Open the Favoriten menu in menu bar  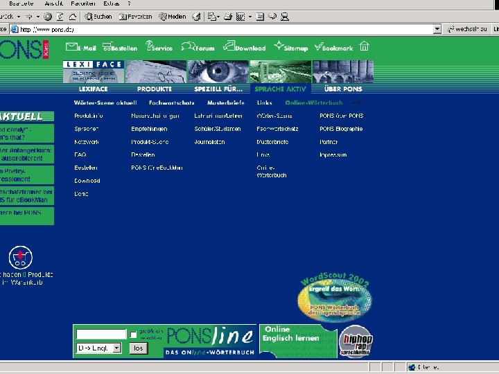[x=83, y=3]
